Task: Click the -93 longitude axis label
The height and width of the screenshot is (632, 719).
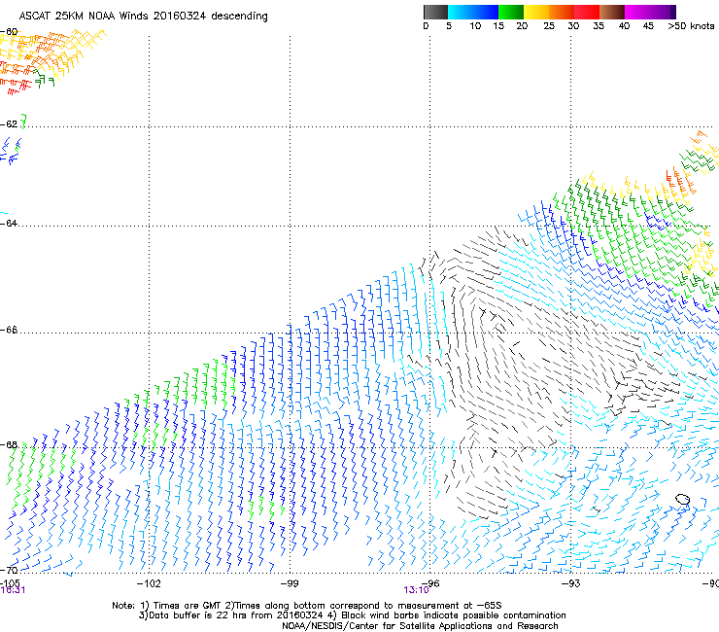Action: coord(571,583)
